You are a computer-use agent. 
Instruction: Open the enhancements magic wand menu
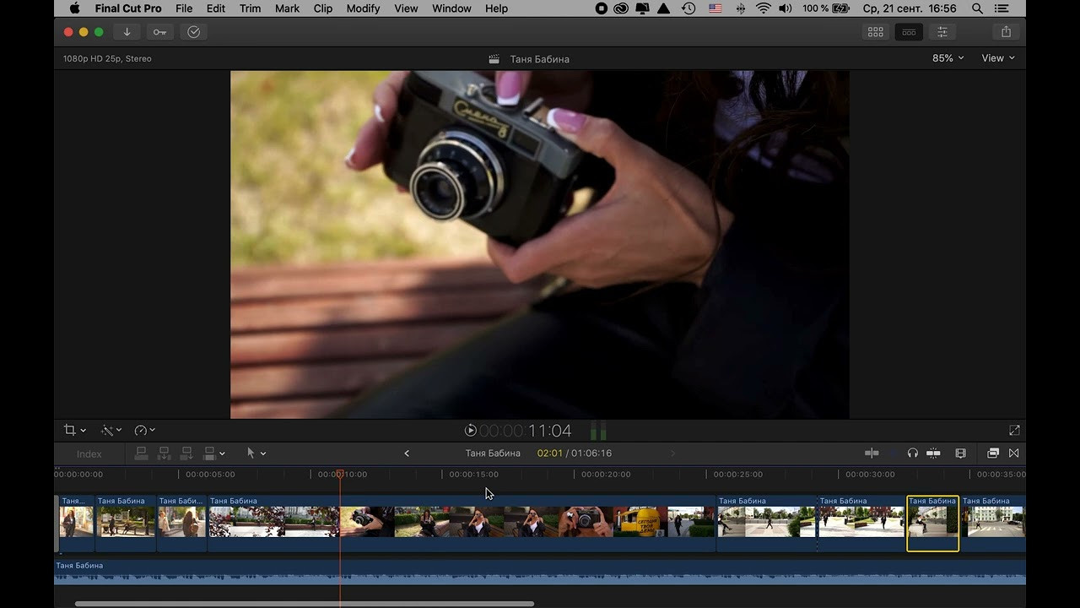click(x=111, y=431)
